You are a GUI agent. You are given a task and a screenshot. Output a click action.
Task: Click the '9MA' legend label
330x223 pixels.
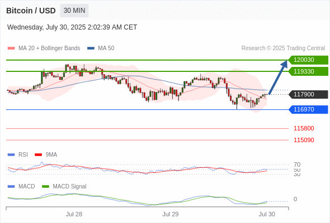coord(51,155)
